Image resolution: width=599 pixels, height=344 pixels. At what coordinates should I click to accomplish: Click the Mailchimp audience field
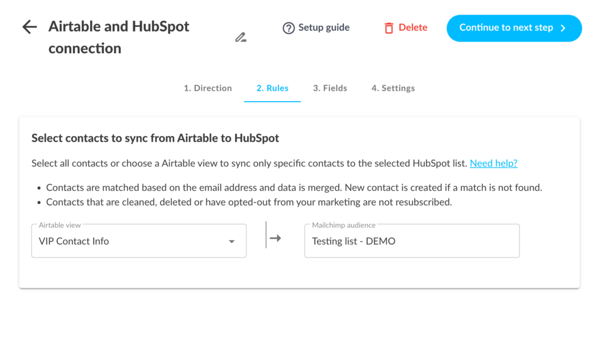coord(412,241)
